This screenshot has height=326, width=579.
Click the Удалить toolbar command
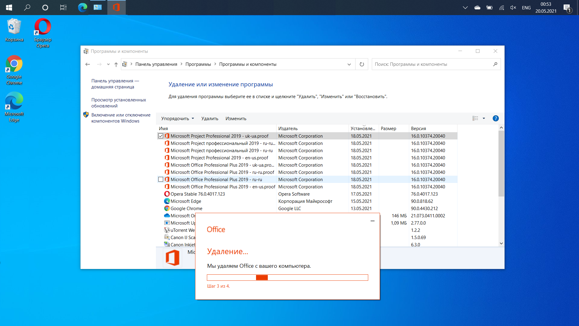click(x=210, y=119)
